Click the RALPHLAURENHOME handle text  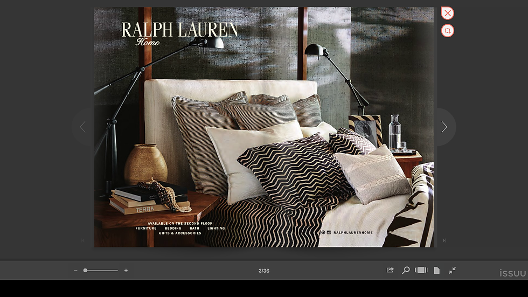(353, 233)
